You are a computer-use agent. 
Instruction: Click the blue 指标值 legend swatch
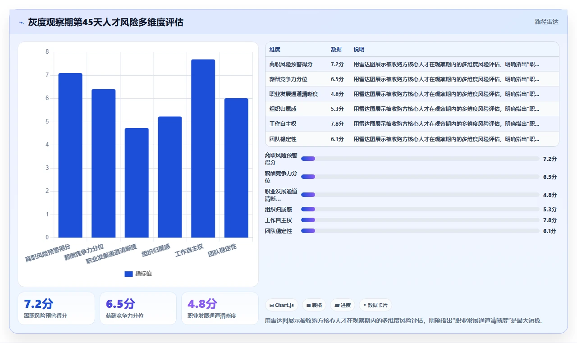pos(128,274)
